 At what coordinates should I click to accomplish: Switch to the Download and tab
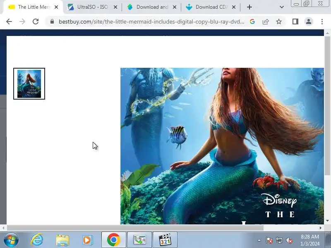(x=151, y=7)
